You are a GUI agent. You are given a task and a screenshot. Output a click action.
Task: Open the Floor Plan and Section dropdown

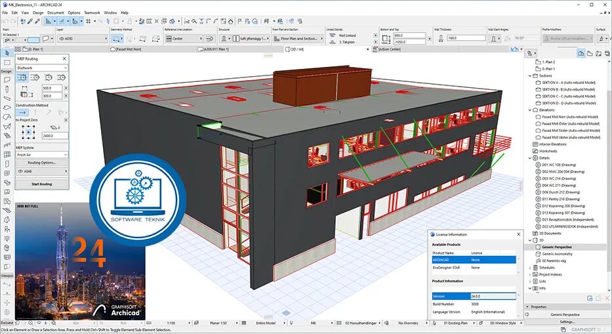[x=298, y=39]
